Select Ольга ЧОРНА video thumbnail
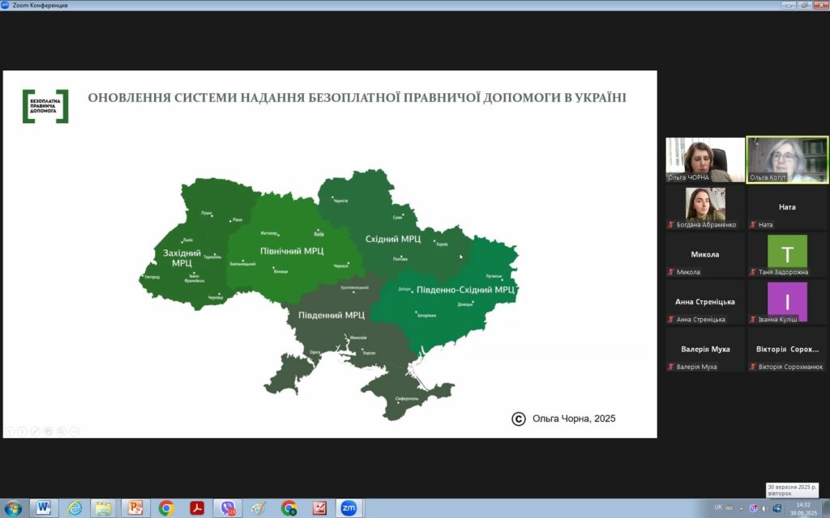 tap(704, 159)
